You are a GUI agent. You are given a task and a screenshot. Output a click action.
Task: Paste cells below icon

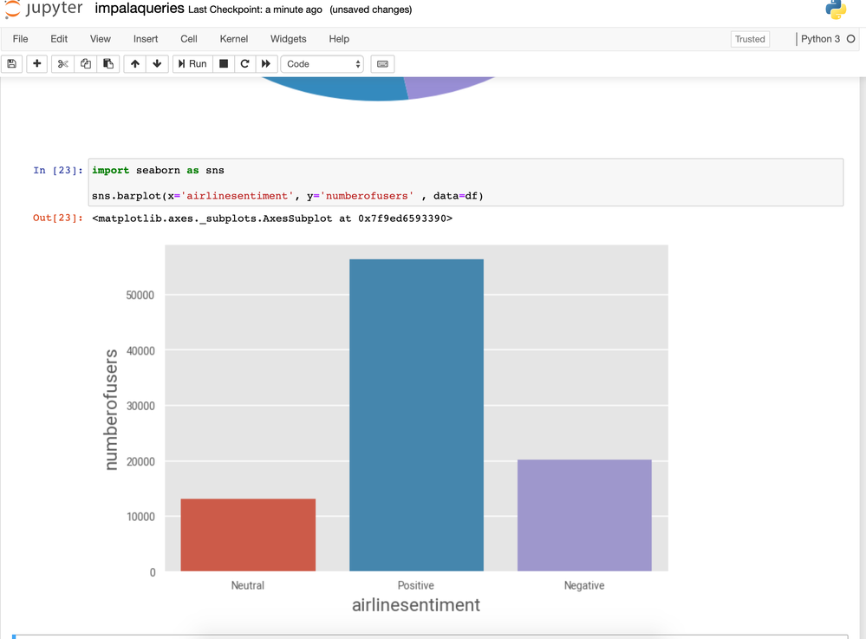click(x=108, y=63)
